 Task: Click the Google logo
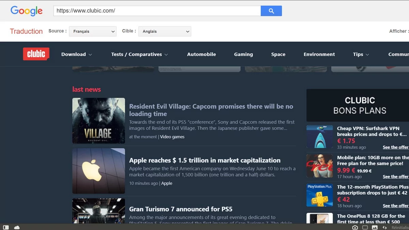[x=27, y=11]
